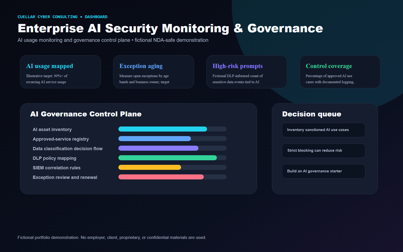Open the Exception aging card
This screenshot has height=252, width=403.
154,72
